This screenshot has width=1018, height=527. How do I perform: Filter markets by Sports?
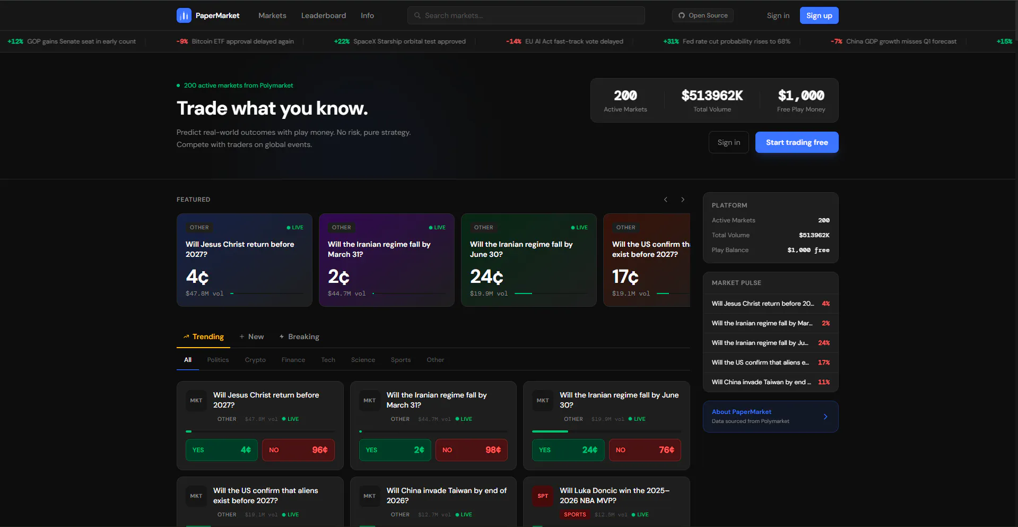pos(401,360)
